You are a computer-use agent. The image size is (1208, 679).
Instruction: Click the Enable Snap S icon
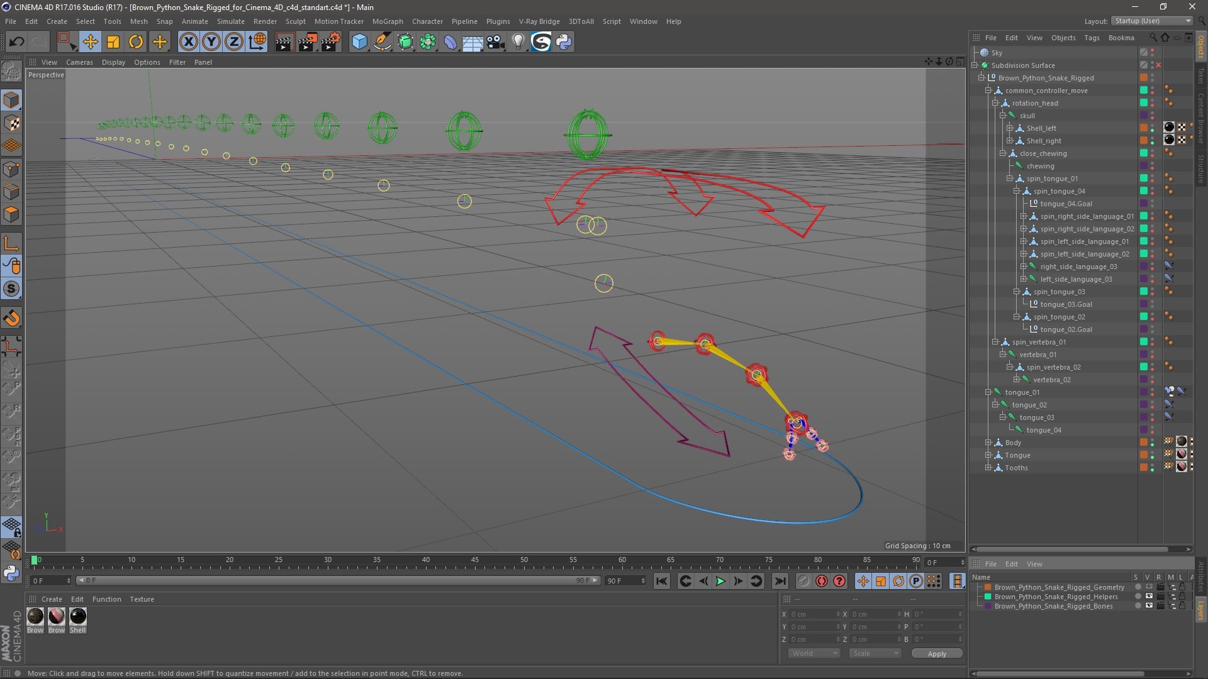pyautogui.click(x=11, y=289)
